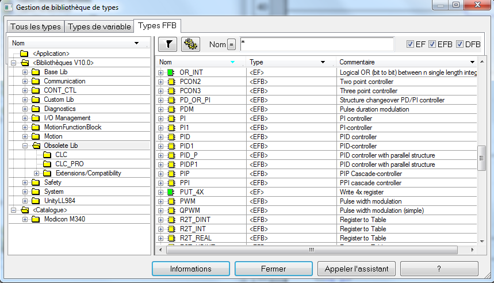Click the Informations button
The width and height of the screenshot is (494, 283).
pos(190,269)
